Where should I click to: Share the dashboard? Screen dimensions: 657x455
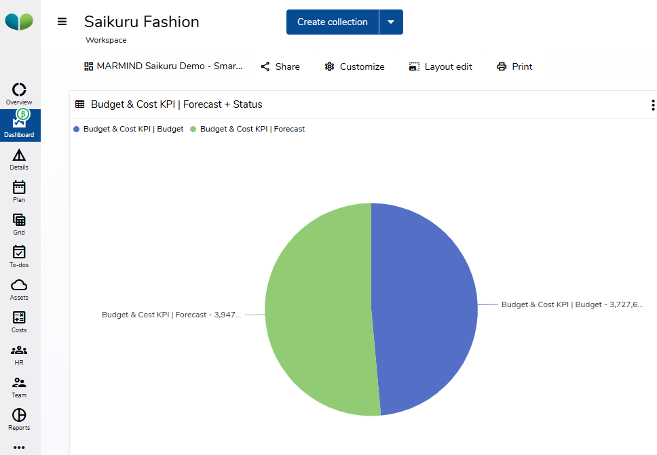pyautogui.click(x=280, y=66)
